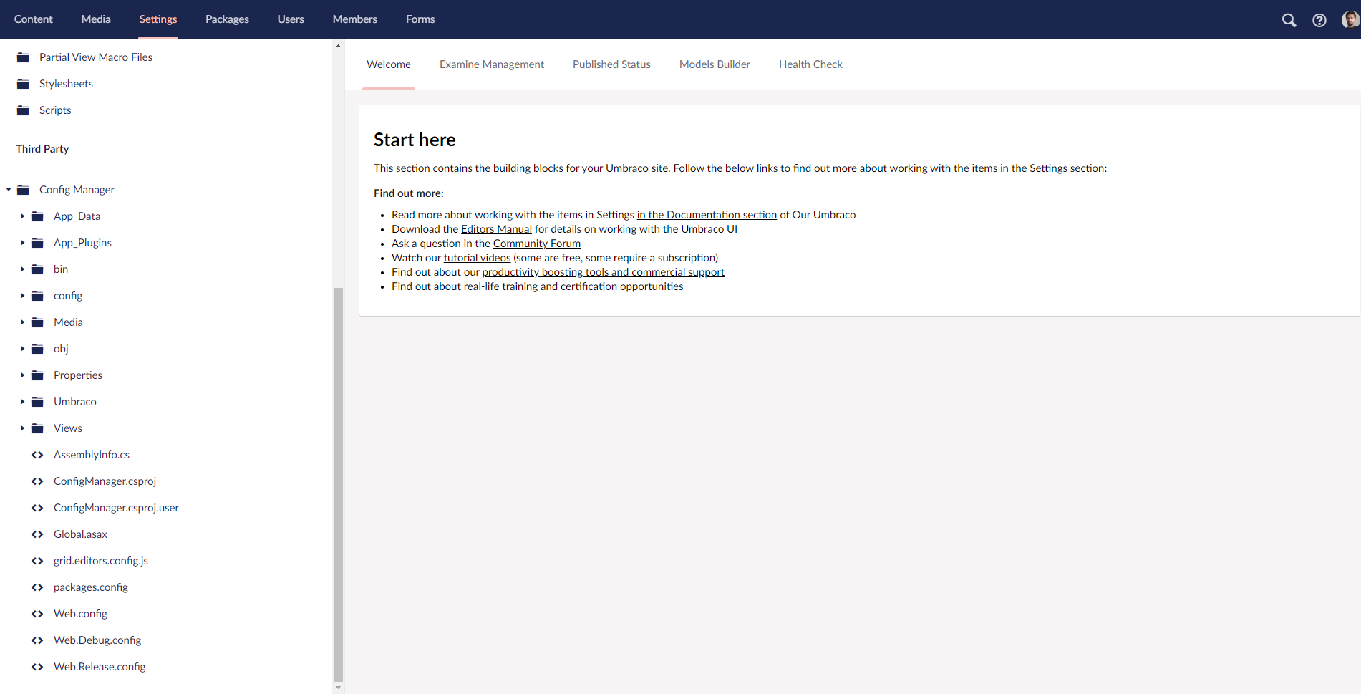The height and width of the screenshot is (694, 1361).
Task: Open the Community Forum link
Action: pyautogui.click(x=537, y=244)
